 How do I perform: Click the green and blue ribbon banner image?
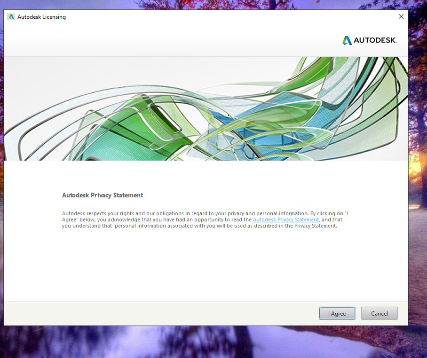[206, 109]
